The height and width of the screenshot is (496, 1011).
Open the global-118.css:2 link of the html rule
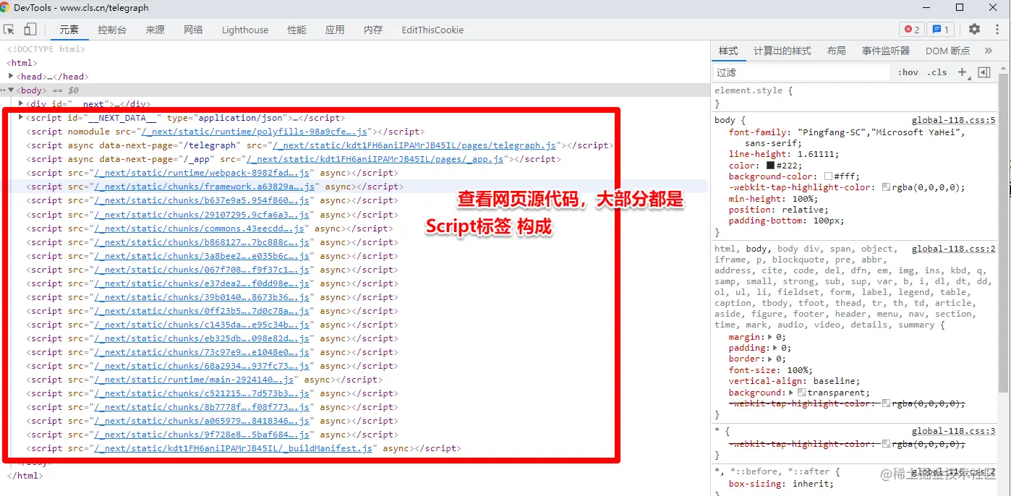pos(953,249)
